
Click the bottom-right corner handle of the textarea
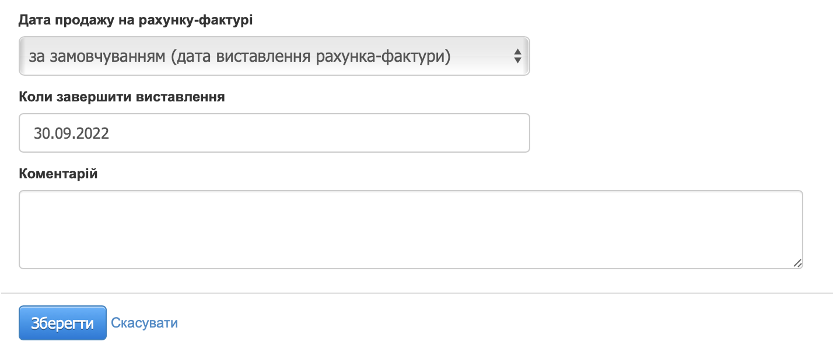tap(798, 264)
